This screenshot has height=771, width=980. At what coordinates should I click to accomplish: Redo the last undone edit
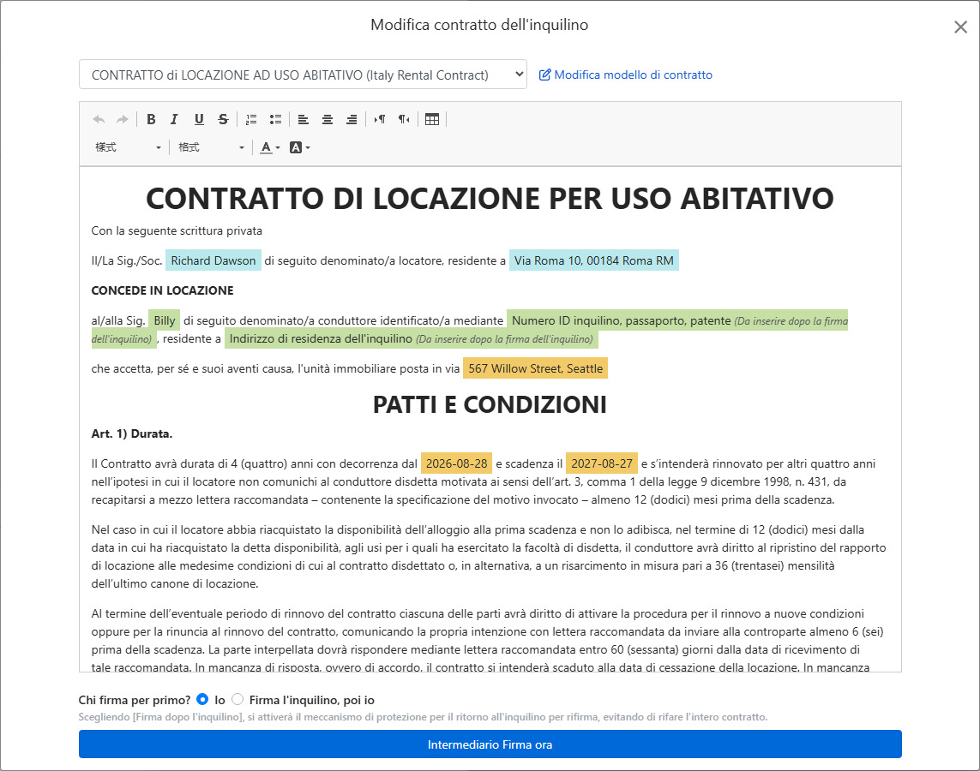coord(123,119)
